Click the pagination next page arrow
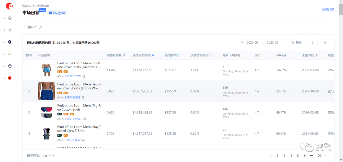The height and width of the screenshot is (162, 343). click(x=326, y=156)
